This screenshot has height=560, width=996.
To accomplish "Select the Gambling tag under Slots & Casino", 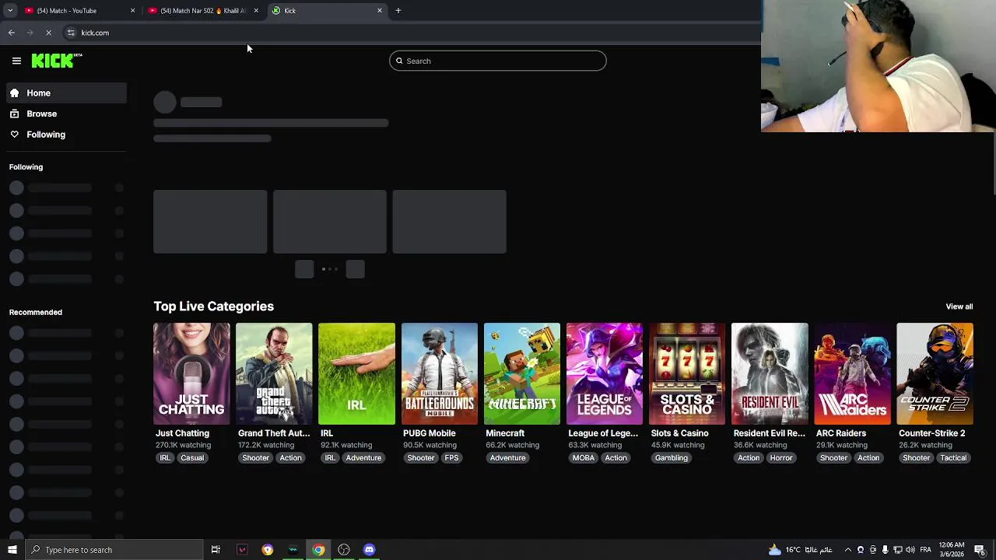I will point(671,458).
